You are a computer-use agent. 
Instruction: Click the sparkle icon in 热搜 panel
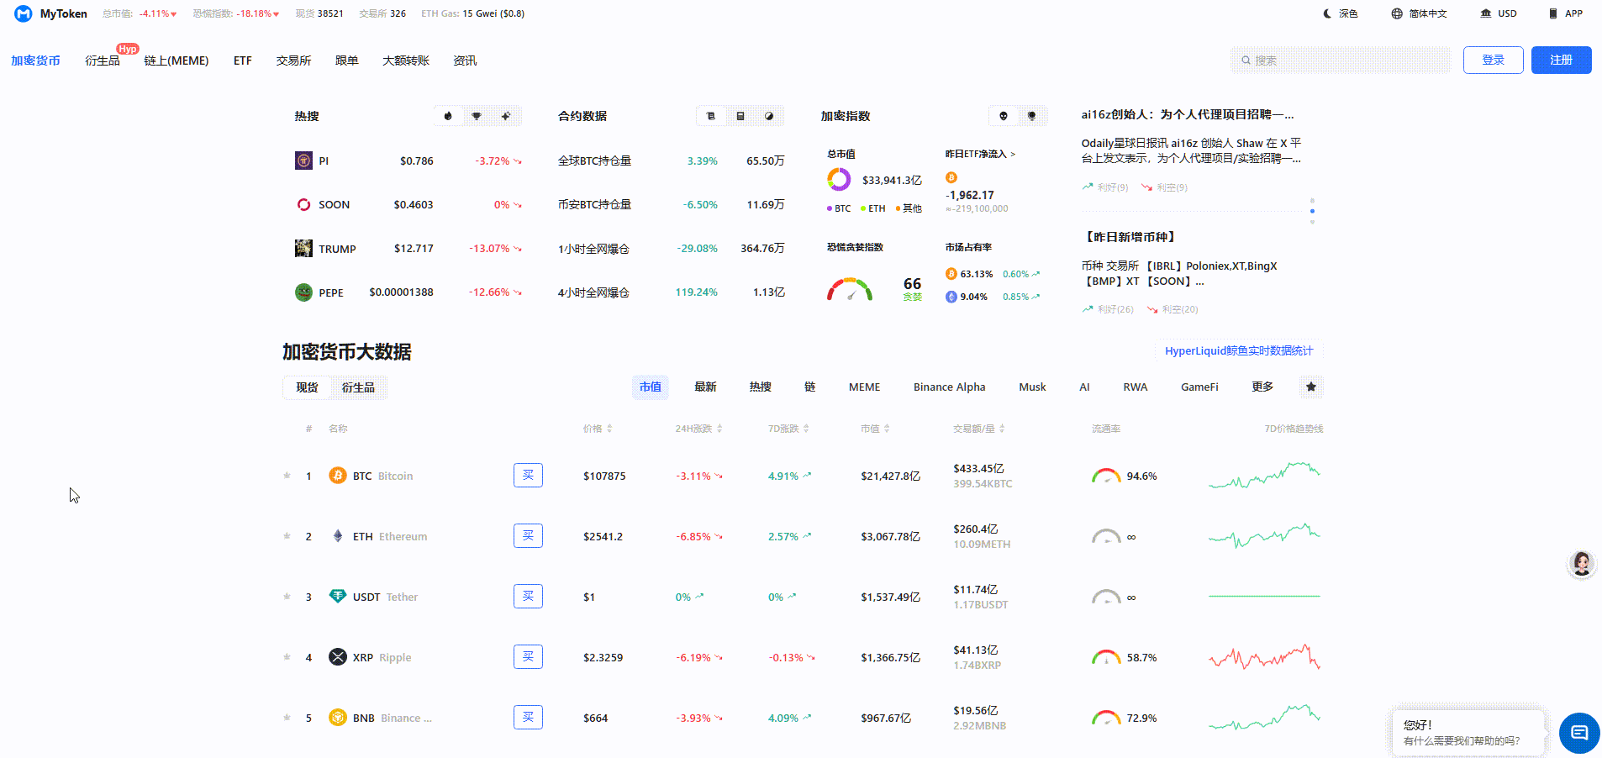point(506,116)
